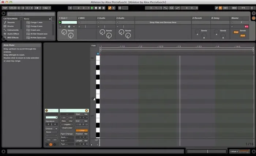Switch to Arrangement view with the lines icon

click(254, 14)
